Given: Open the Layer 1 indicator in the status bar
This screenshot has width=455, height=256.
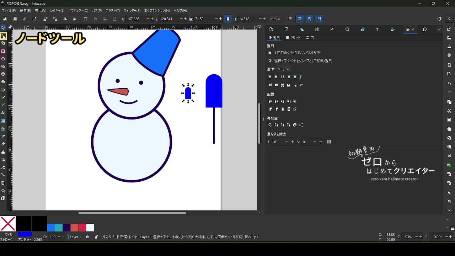Looking at the screenshot, I should (75, 237).
